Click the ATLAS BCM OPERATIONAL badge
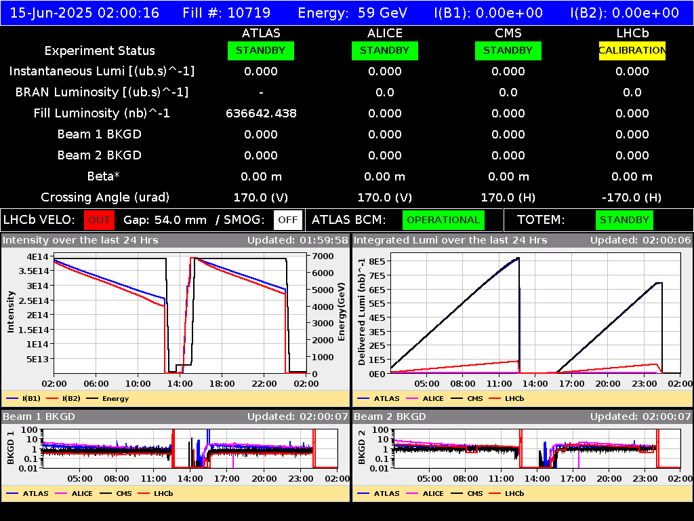Image resolution: width=694 pixels, height=521 pixels. [x=443, y=220]
